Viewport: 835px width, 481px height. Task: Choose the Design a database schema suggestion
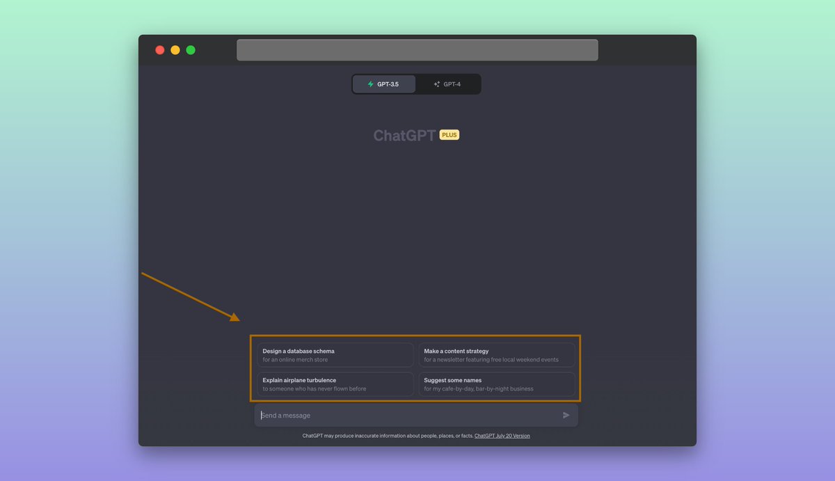click(x=335, y=355)
